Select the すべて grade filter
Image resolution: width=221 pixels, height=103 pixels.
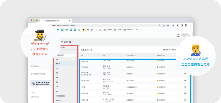click(x=66, y=64)
